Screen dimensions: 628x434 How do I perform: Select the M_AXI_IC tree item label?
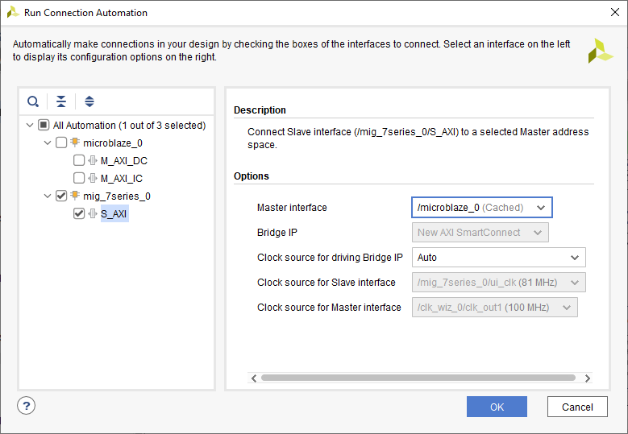pyautogui.click(x=122, y=179)
